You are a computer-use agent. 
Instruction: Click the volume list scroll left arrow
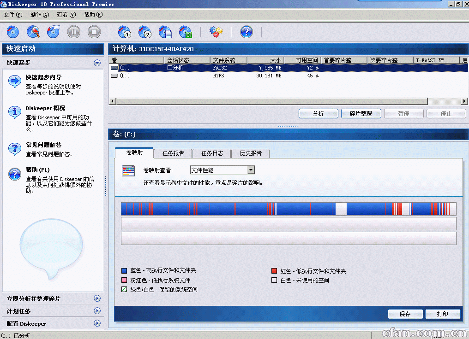112,101
